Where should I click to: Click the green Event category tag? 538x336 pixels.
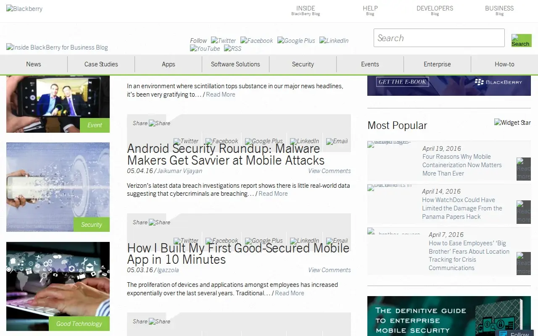tap(95, 125)
